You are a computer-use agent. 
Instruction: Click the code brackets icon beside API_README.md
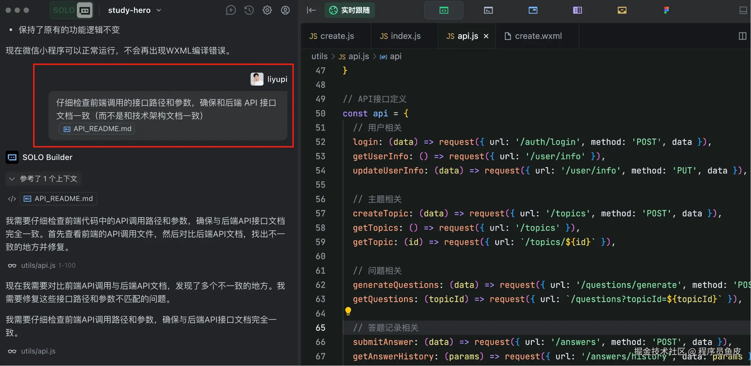(12, 199)
